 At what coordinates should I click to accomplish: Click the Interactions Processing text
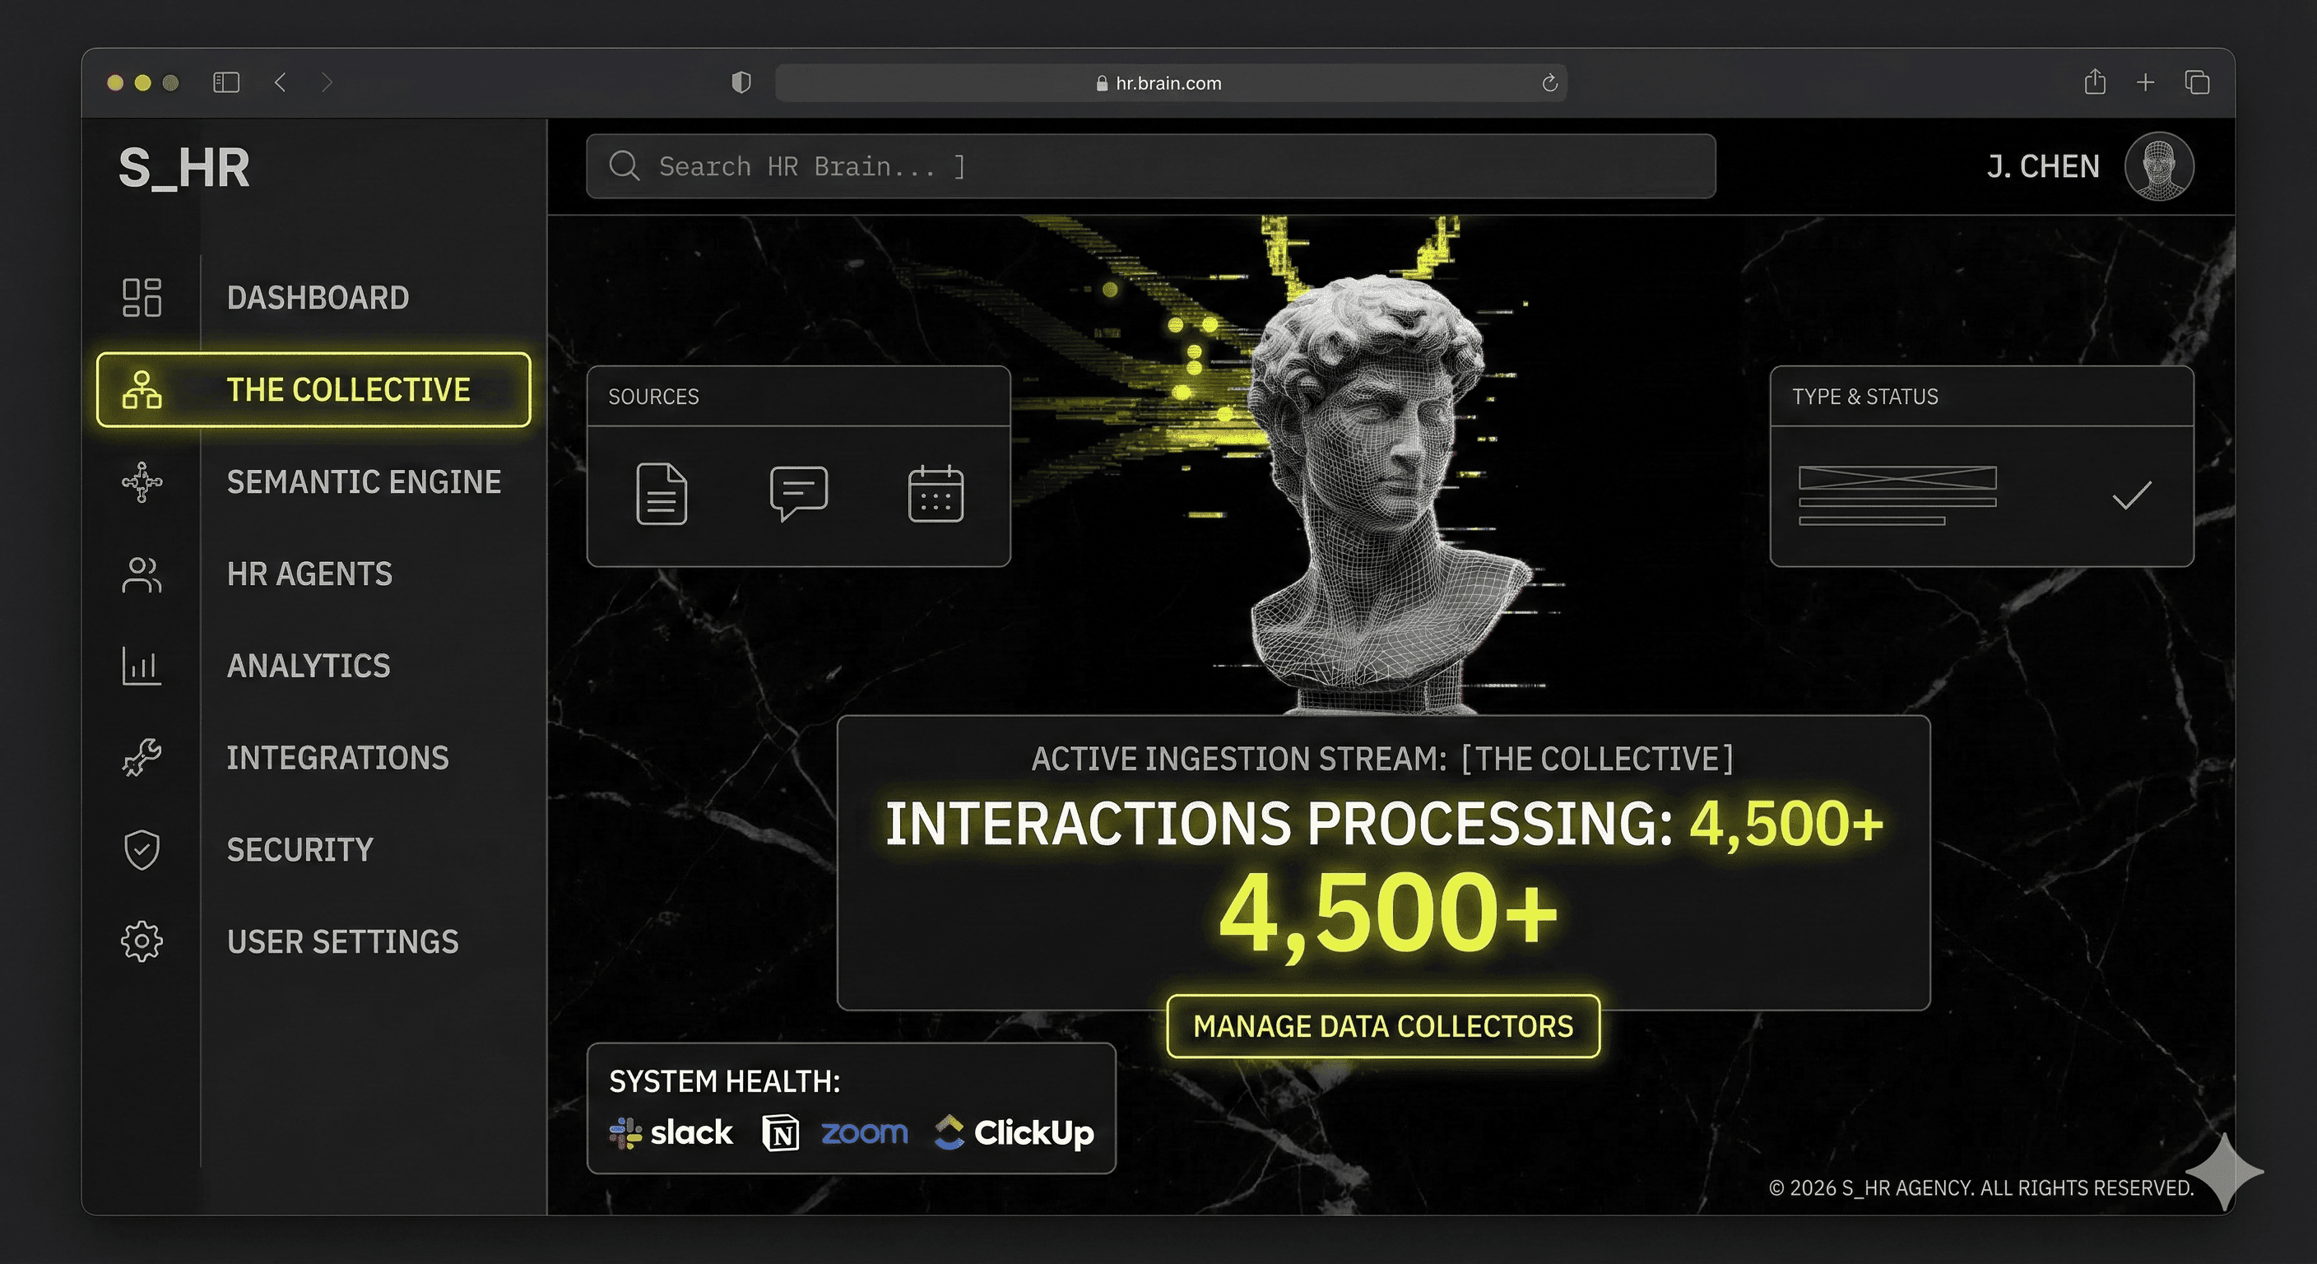point(1278,824)
